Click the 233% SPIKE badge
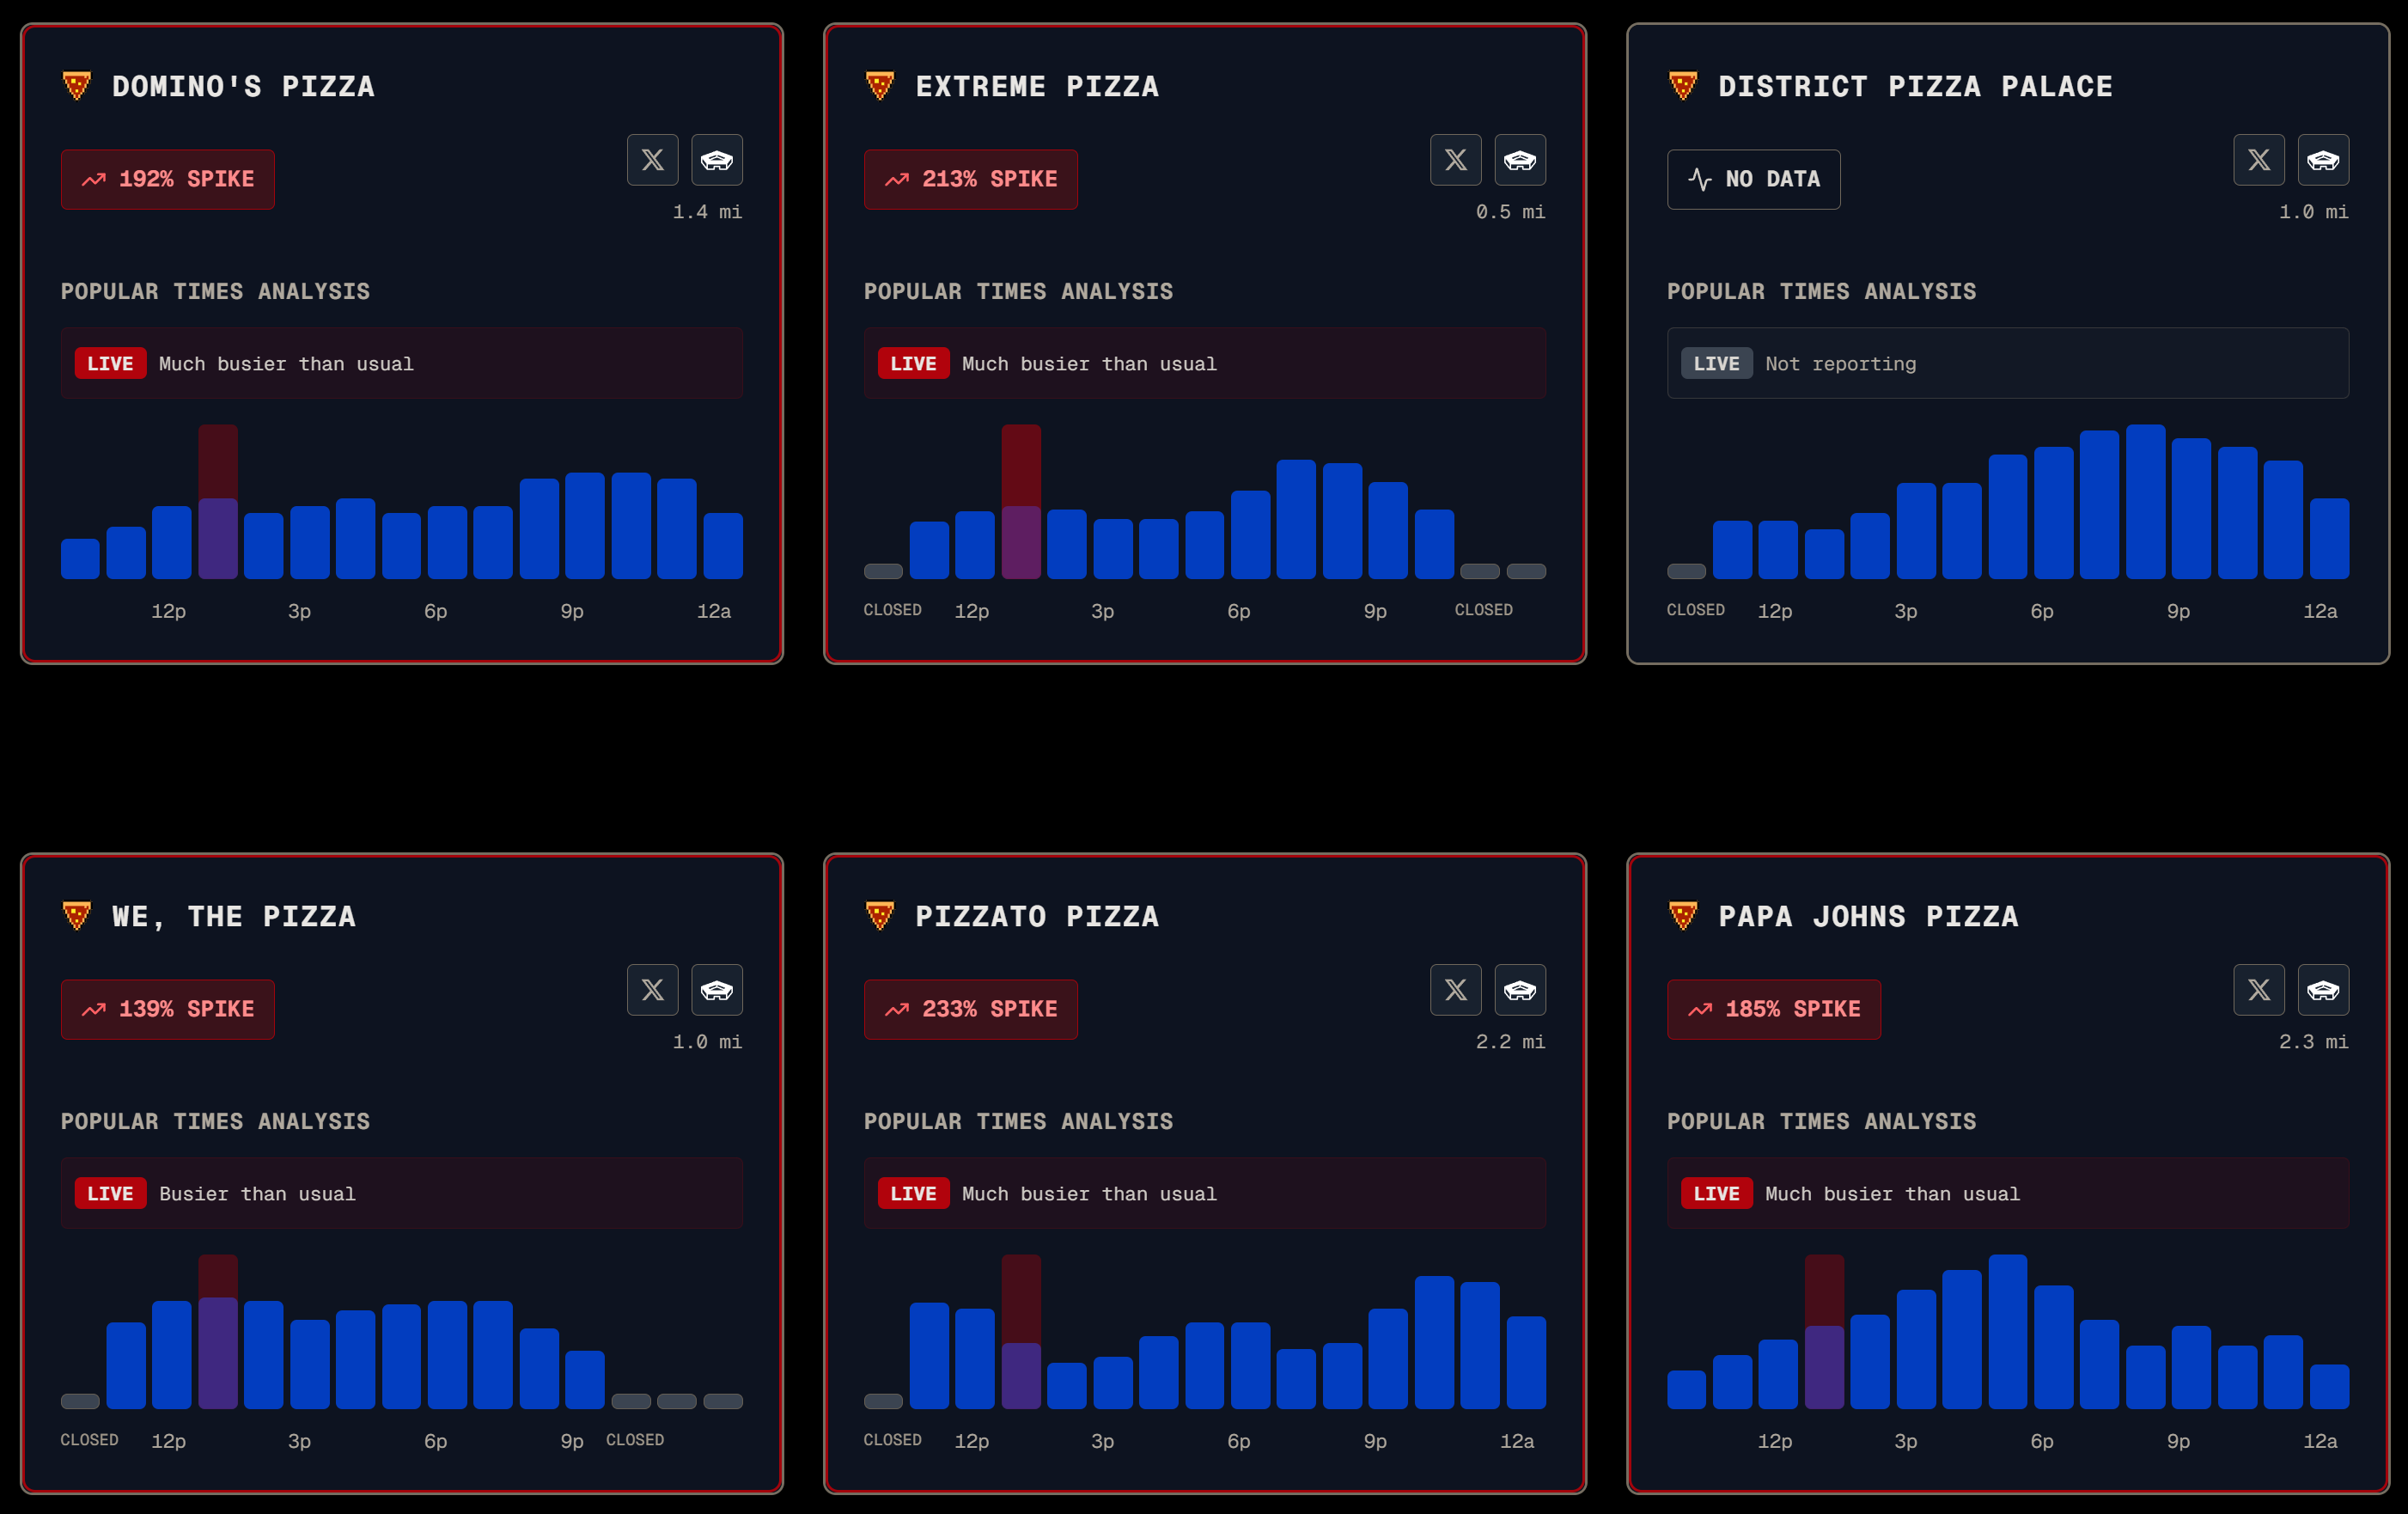2408x1514 pixels. pyautogui.click(x=971, y=1009)
